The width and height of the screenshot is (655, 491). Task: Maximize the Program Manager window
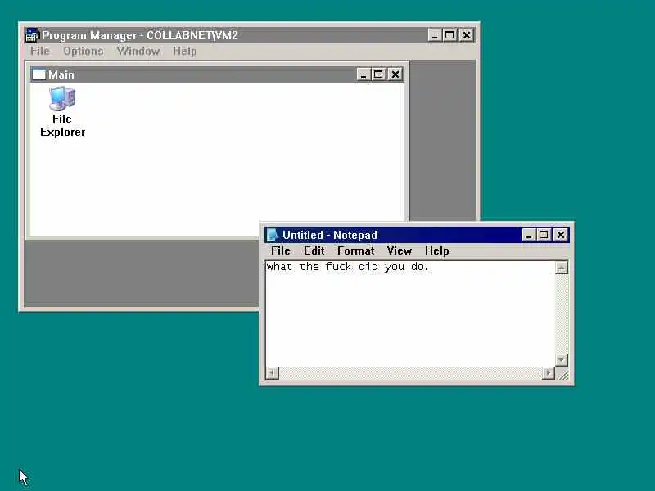point(449,35)
